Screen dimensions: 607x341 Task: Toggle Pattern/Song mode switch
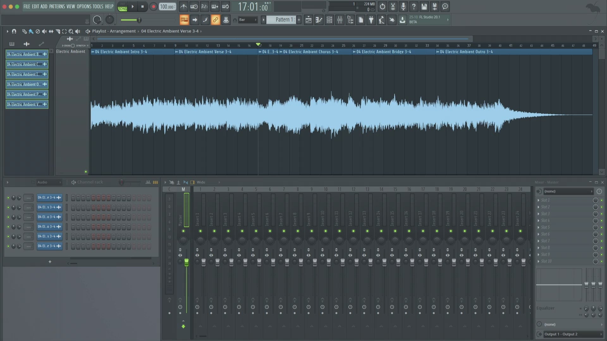(122, 6)
